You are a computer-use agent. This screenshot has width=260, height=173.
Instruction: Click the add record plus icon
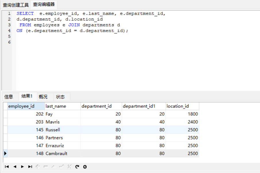[x=38, y=167]
